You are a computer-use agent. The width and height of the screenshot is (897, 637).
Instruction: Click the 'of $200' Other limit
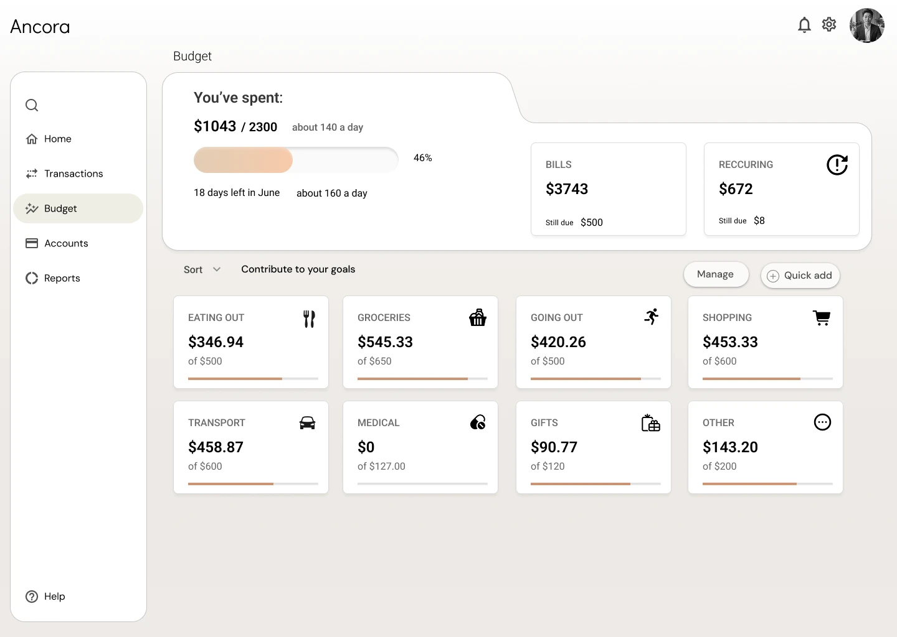719,467
